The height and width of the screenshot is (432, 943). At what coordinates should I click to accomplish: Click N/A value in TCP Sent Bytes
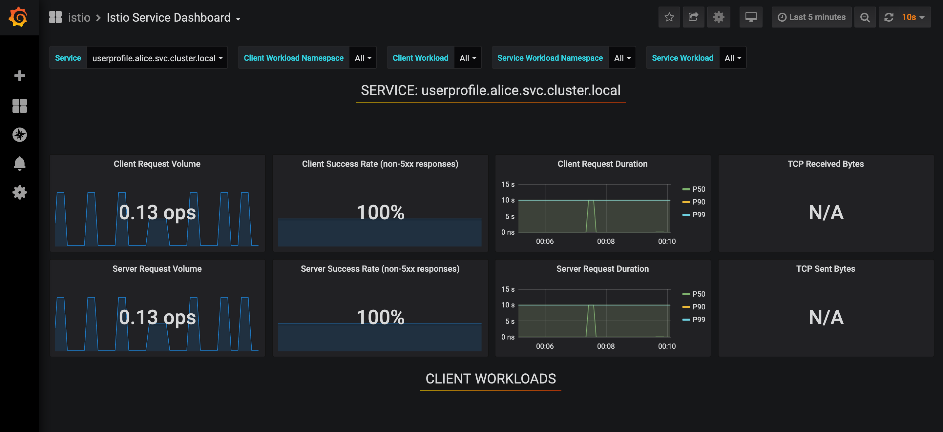826,318
